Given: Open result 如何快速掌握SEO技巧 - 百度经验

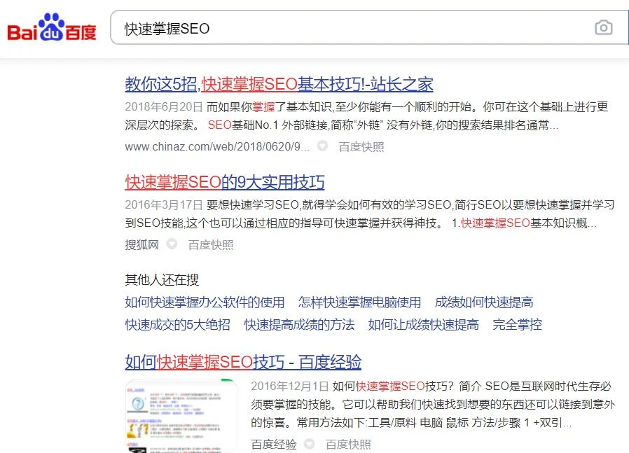Looking at the screenshot, I should coord(243,362).
